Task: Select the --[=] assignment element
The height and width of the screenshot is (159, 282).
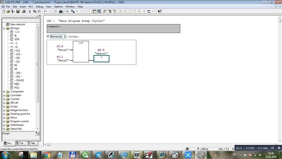Action: (x=17, y=50)
